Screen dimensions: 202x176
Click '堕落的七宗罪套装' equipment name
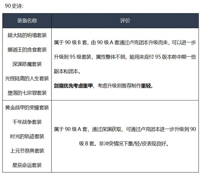pos(27,93)
